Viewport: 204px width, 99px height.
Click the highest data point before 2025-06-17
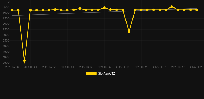pyautogui.click(x=172, y=7)
